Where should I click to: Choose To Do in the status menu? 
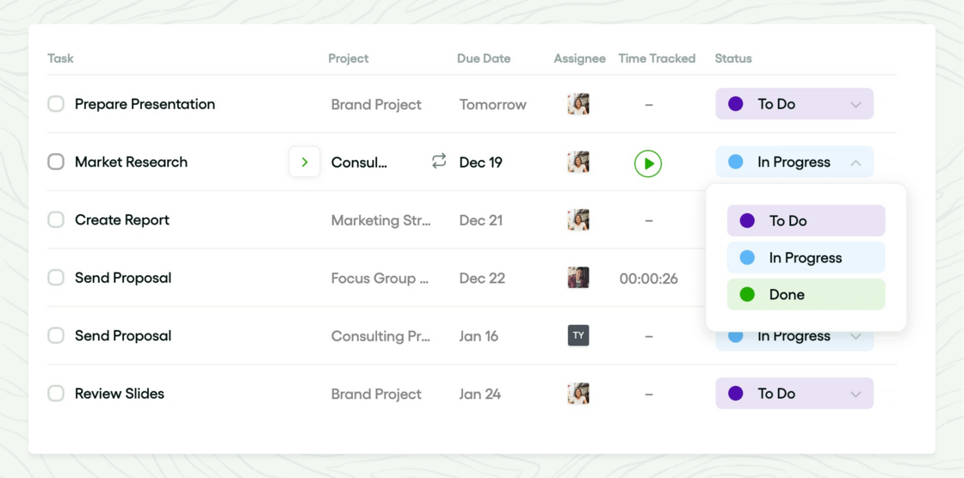[x=806, y=221]
